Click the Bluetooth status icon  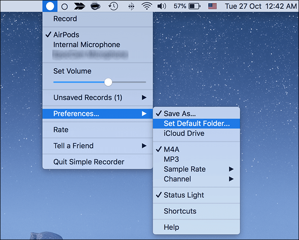132,6
